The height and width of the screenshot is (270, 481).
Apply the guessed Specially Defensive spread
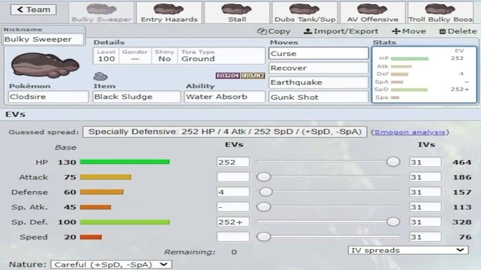click(225, 132)
